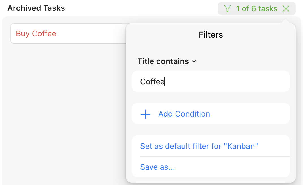Click the Filters popover title
The image size is (303, 185).
(211, 35)
